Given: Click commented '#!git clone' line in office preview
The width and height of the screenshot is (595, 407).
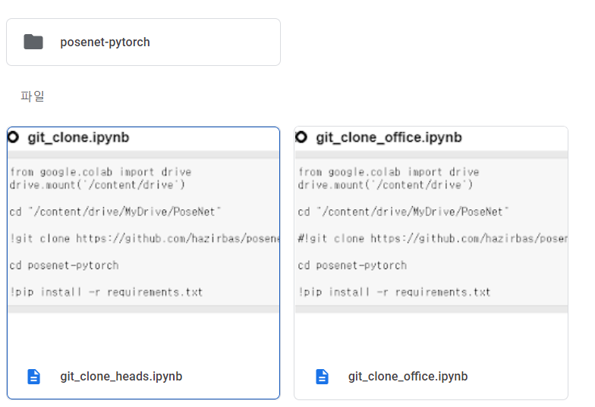Looking at the screenshot, I should click(x=433, y=239).
